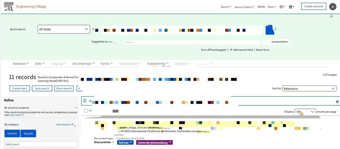Open the user avatar 'A' menu
340x149 pixels.
click(333, 7)
